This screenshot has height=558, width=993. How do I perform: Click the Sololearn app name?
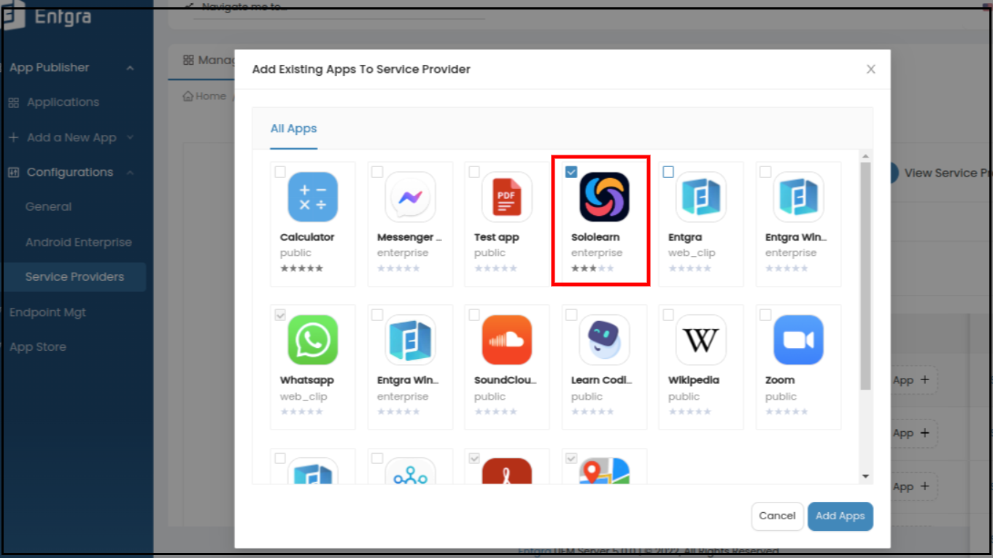tap(595, 237)
